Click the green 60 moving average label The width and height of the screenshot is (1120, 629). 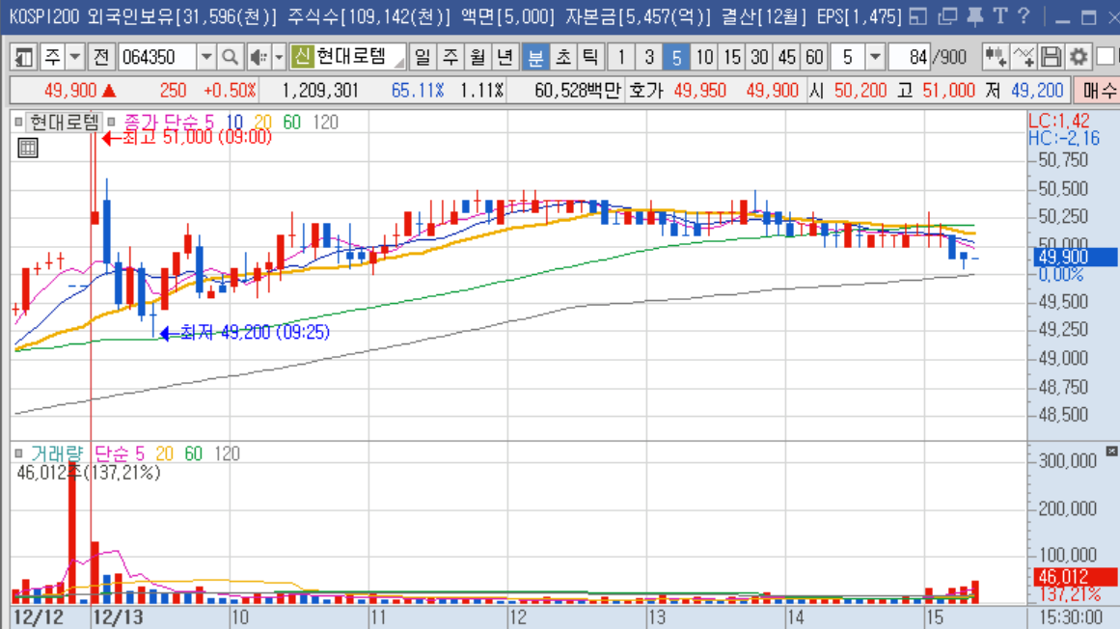291,123
